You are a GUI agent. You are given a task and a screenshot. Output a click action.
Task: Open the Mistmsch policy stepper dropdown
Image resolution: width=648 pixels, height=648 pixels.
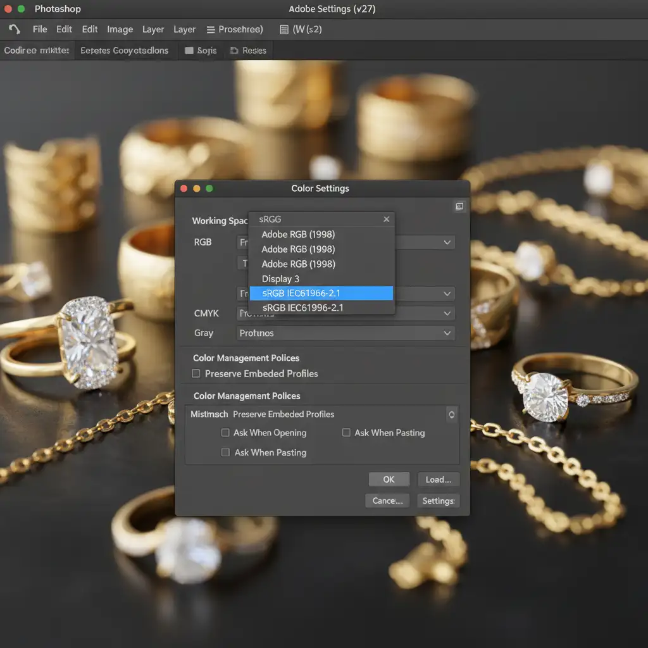[x=451, y=414]
